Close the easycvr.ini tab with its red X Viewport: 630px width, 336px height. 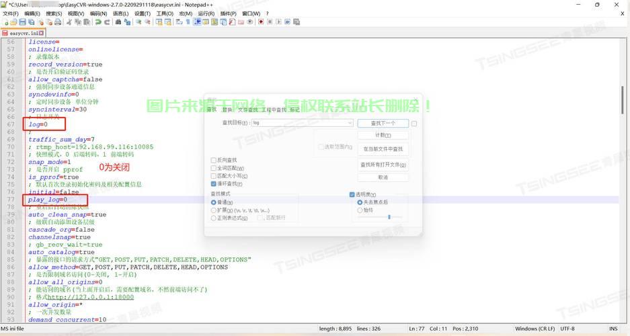tap(42, 33)
